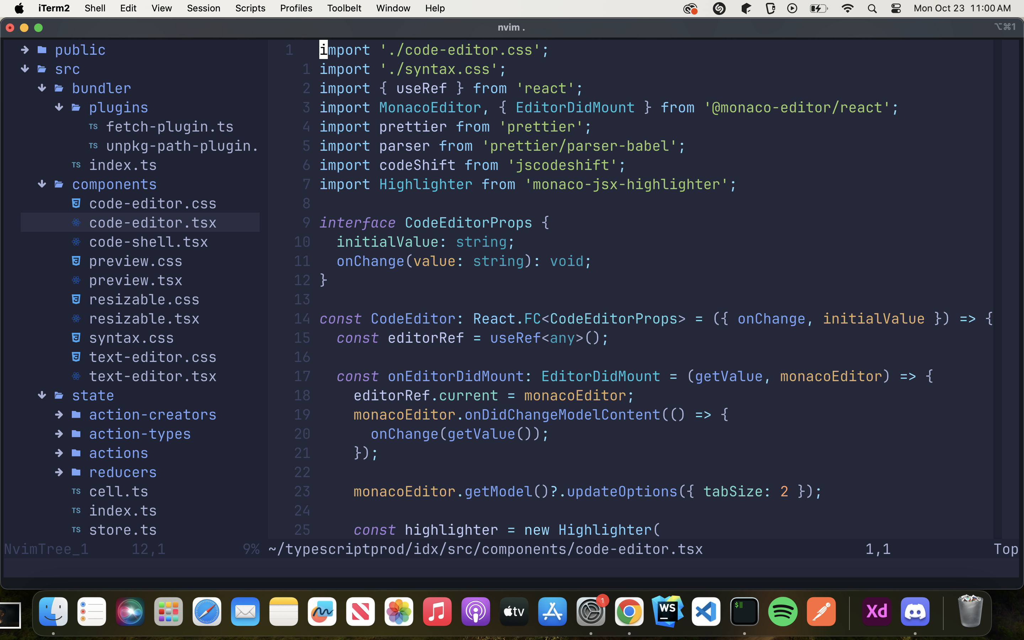
Task: Open Google Chrome from the dock
Action: pos(629,611)
